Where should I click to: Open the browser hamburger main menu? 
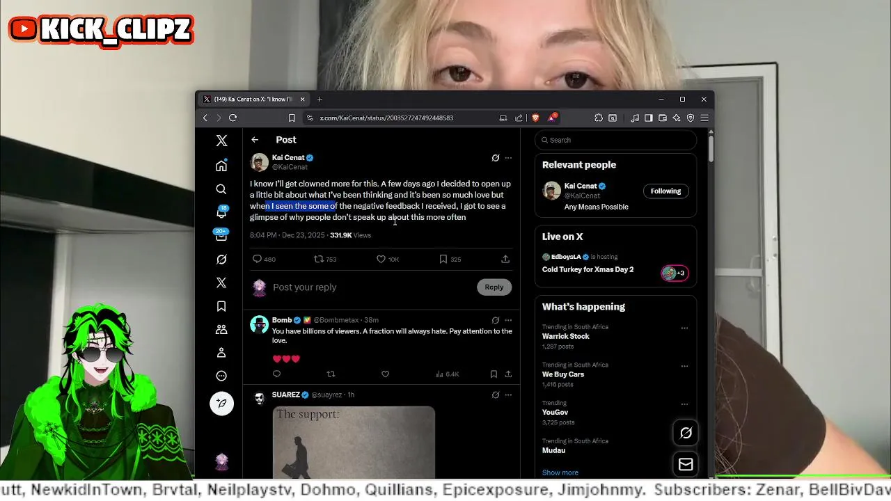point(704,118)
